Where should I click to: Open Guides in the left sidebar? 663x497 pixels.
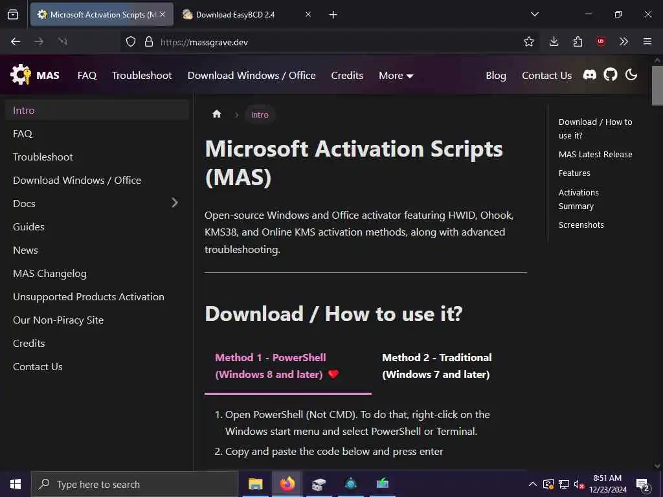[97, 226]
